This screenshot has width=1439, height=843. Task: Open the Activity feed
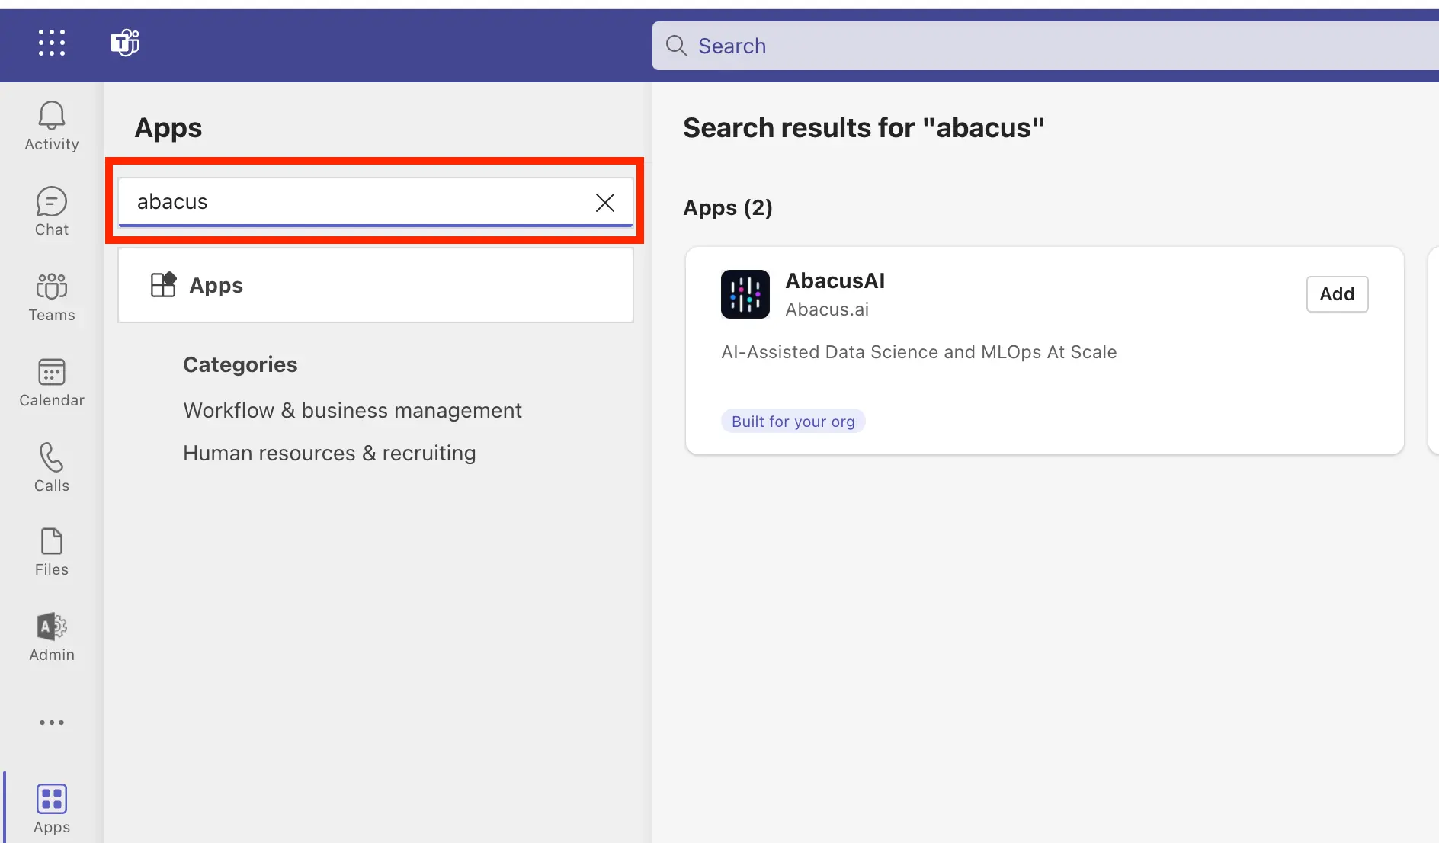tap(50, 126)
